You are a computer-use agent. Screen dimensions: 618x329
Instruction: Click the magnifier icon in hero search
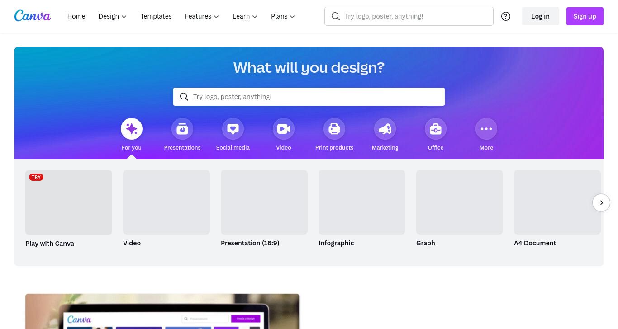coord(184,97)
